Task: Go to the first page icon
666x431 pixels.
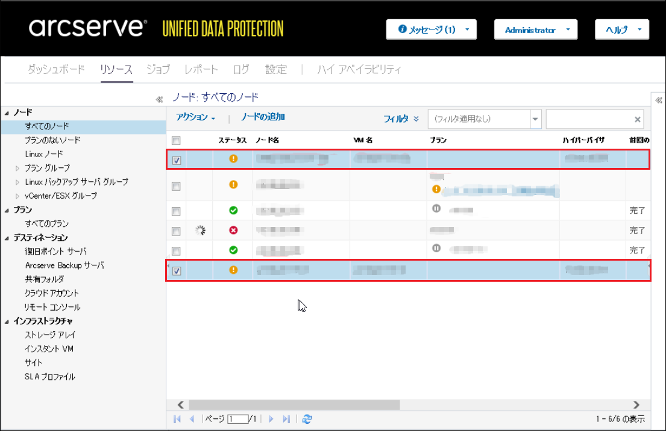Action: [x=177, y=419]
